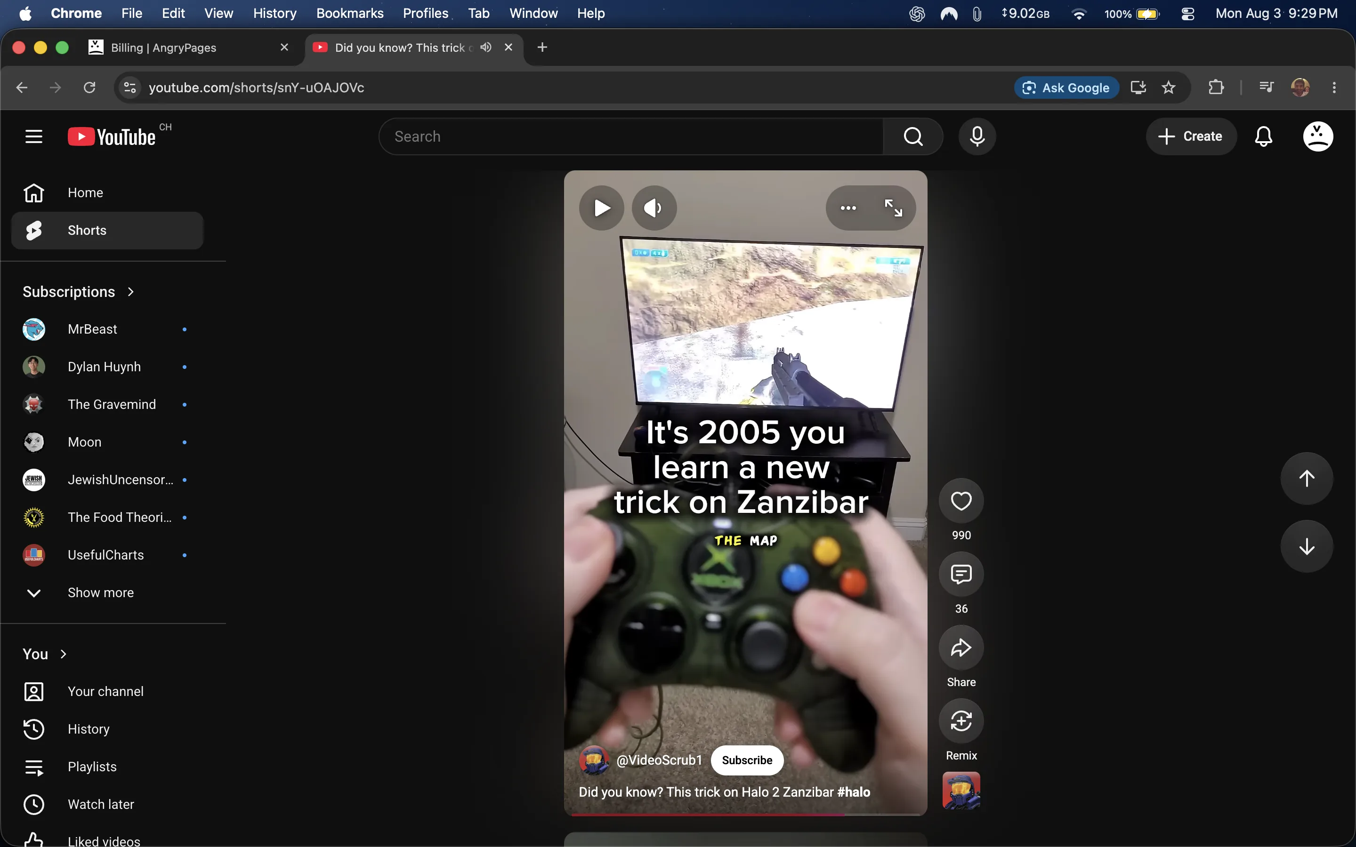Open the Chrome profile avatar

click(x=1300, y=88)
